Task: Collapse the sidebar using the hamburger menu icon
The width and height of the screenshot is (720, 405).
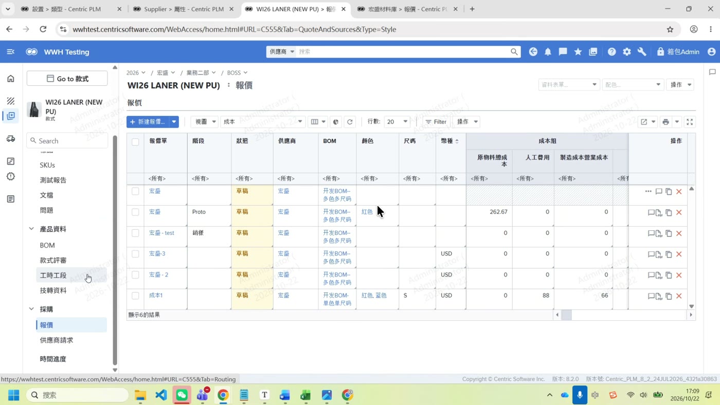Action: pos(10,52)
